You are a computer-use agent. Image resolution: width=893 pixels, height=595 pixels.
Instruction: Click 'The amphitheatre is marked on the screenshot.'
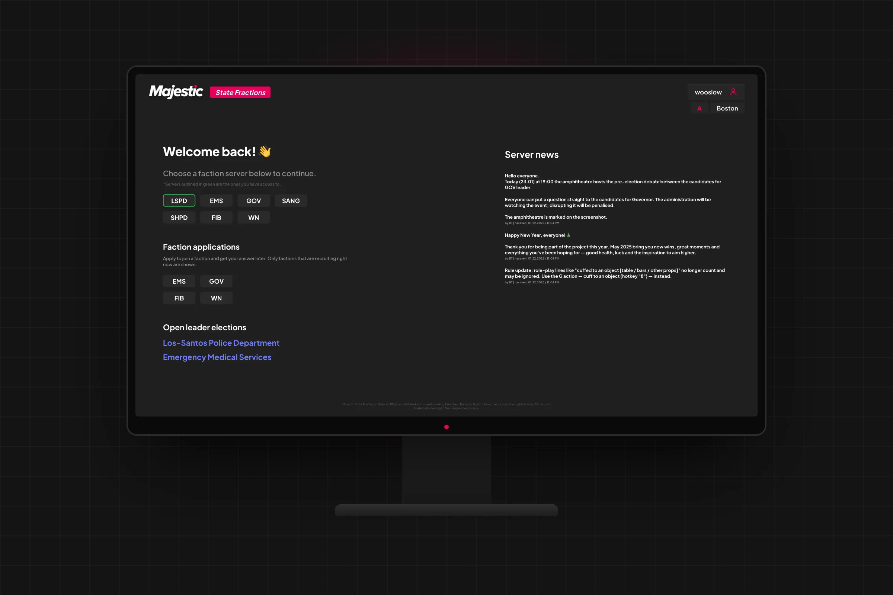click(x=556, y=217)
